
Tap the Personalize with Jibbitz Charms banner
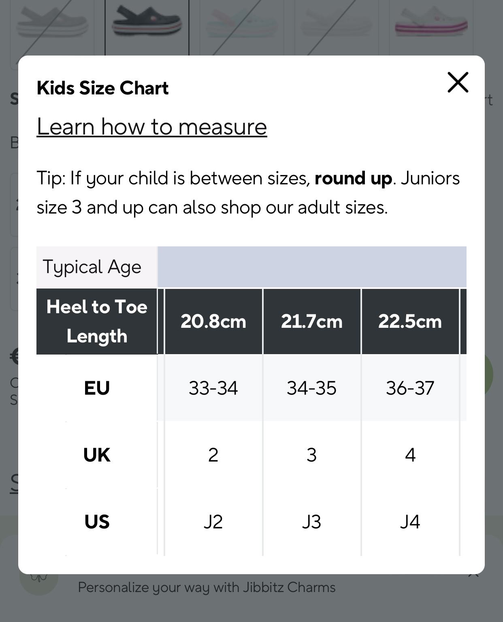[207, 588]
